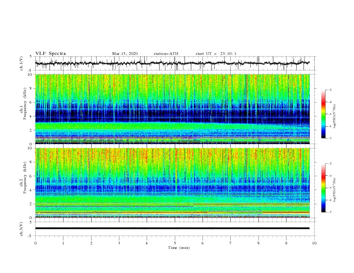Click the time axis tick label "10"
354x273 pixels.
(x=314, y=243)
